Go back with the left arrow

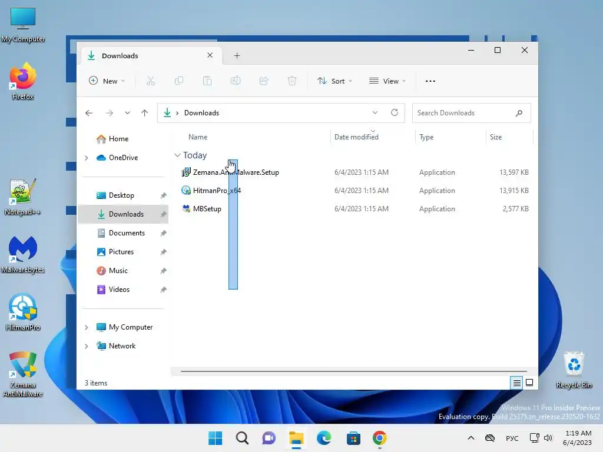click(x=89, y=113)
